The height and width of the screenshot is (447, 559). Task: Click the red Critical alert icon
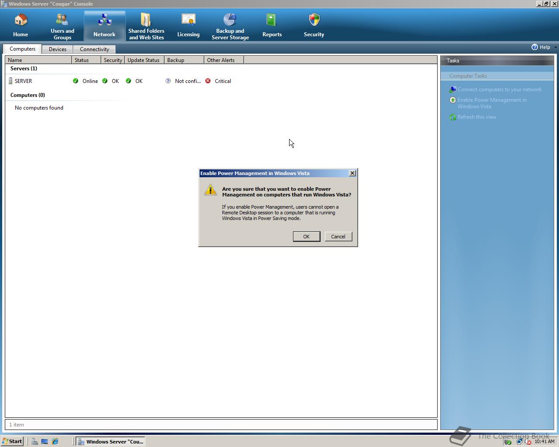tap(208, 81)
